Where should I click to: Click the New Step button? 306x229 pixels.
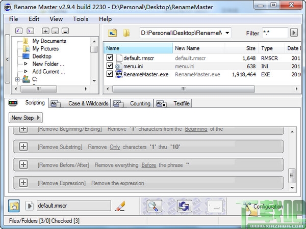tap(25, 118)
